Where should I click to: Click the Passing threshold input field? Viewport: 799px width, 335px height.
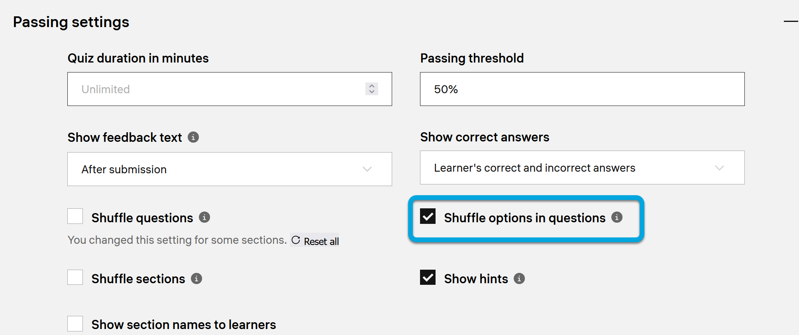pyautogui.click(x=582, y=89)
